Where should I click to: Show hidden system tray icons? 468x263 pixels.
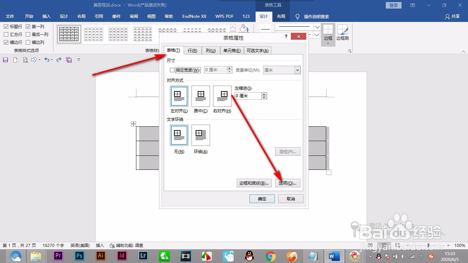point(370,256)
